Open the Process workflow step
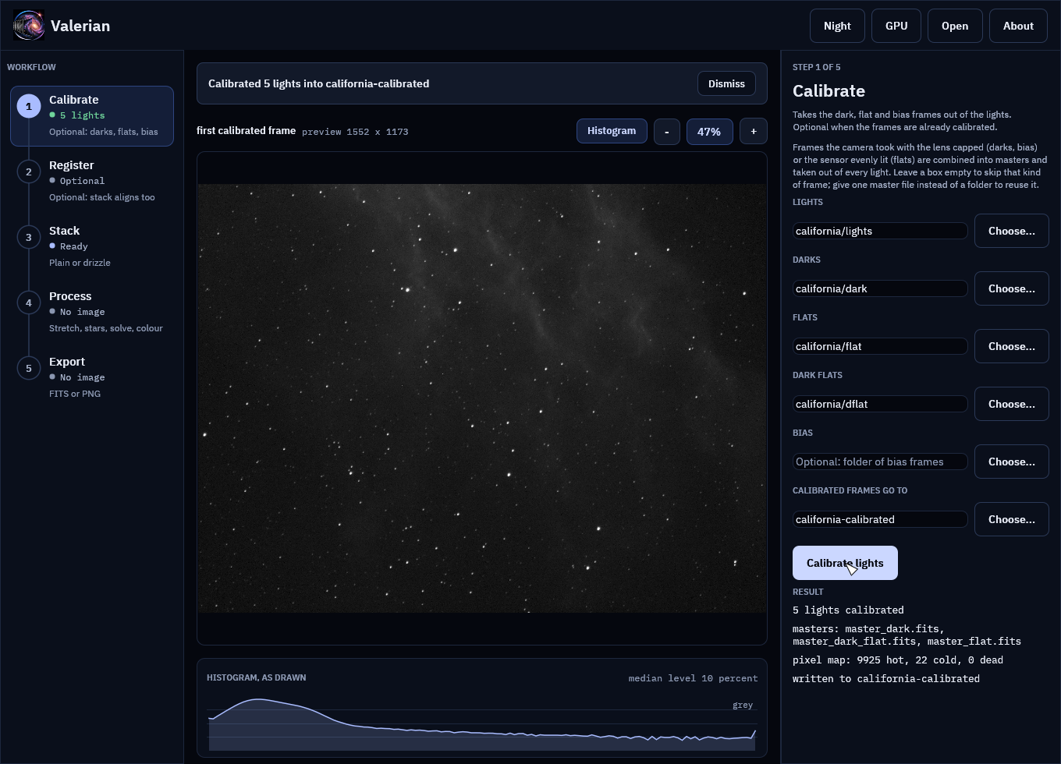The width and height of the screenshot is (1061, 764). (x=92, y=313)
